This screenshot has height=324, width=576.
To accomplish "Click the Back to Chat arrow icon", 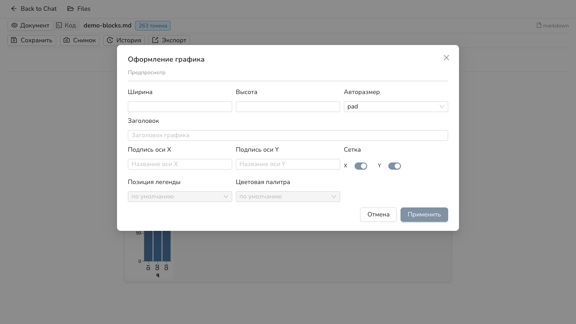I will point(14,9).
